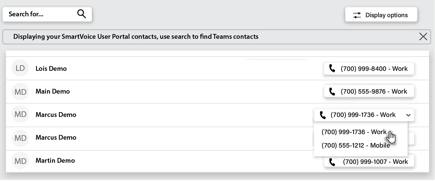Viewport: 435px width, 181px height.
Task: Click the phone icon next to Martin Demo's number
Action: point(332,161)
